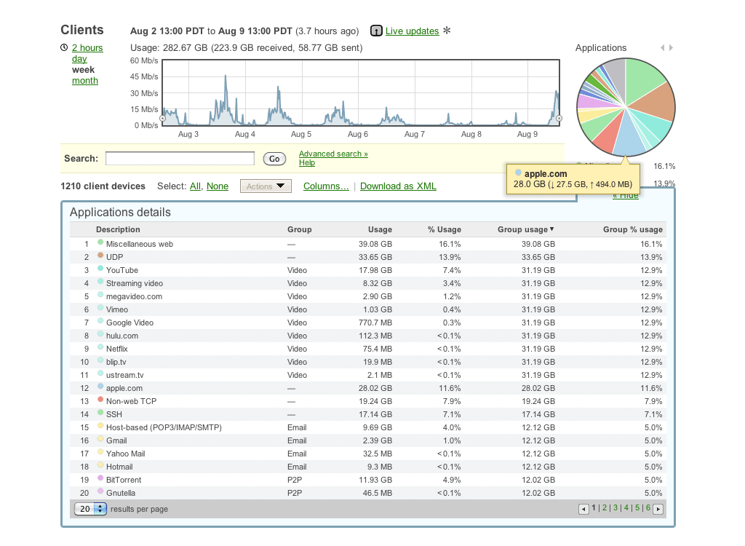The width and height of the screenshot is (745, 546).
Task: Select None of the client devices
Action: coord(218,186)
